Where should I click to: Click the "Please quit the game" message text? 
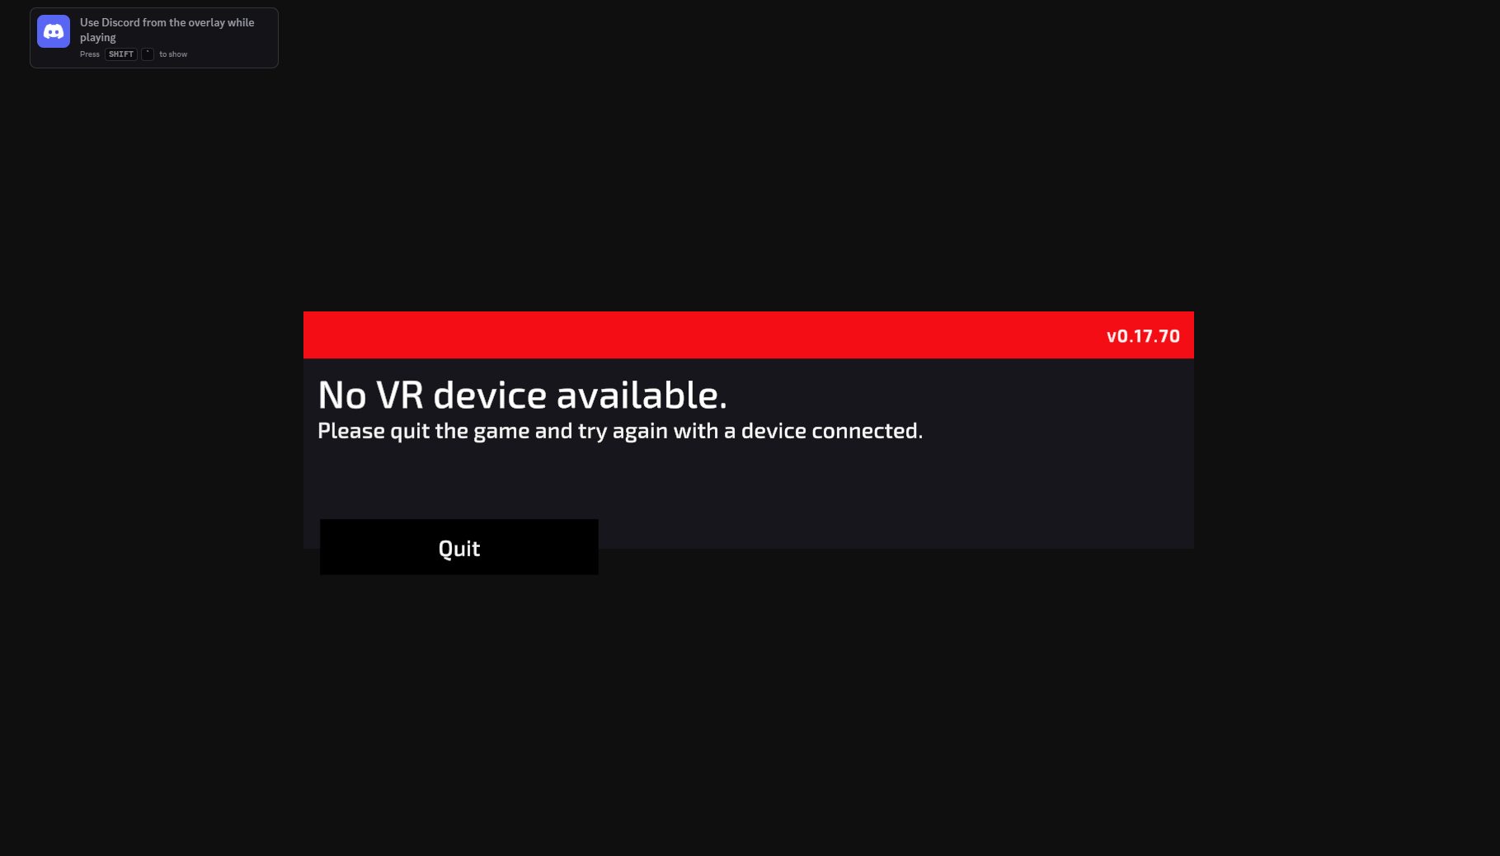[620, 431]
